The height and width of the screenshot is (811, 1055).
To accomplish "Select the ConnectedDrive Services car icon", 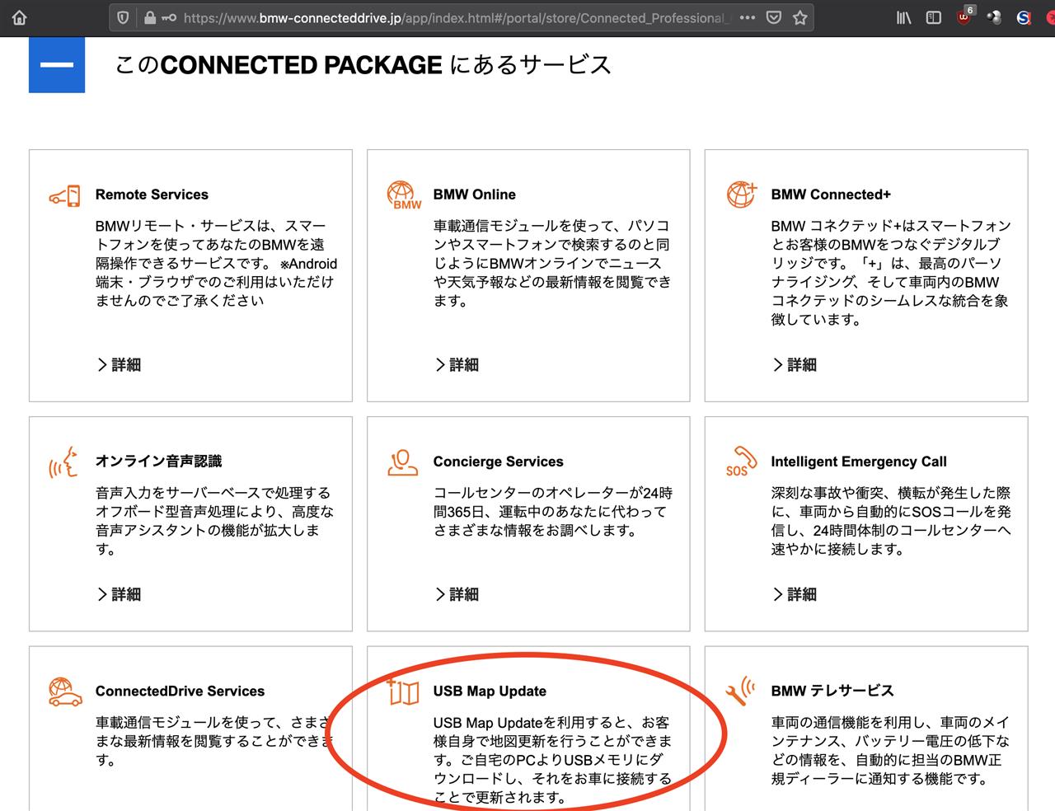I will (x=65, y=691).
